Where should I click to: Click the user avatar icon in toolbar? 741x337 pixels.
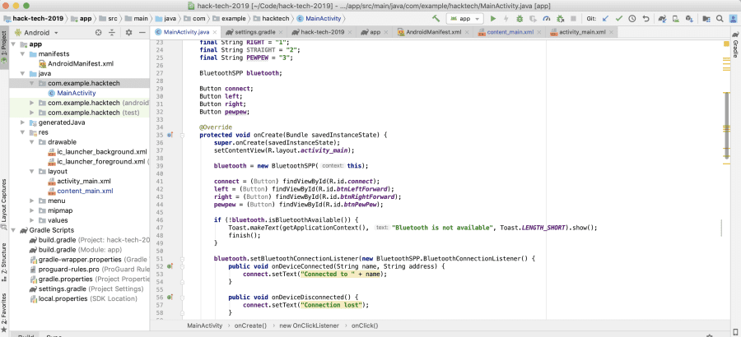734,19
